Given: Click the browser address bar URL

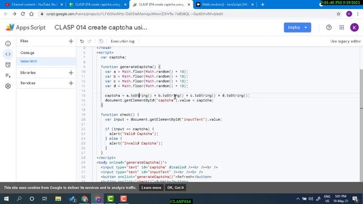Looking at the screenshot, I should tap(134, 14).
